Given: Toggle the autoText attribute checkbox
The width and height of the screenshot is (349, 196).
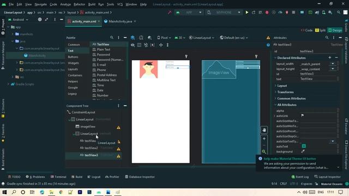Looking at the screenshot, I should 304,146.
